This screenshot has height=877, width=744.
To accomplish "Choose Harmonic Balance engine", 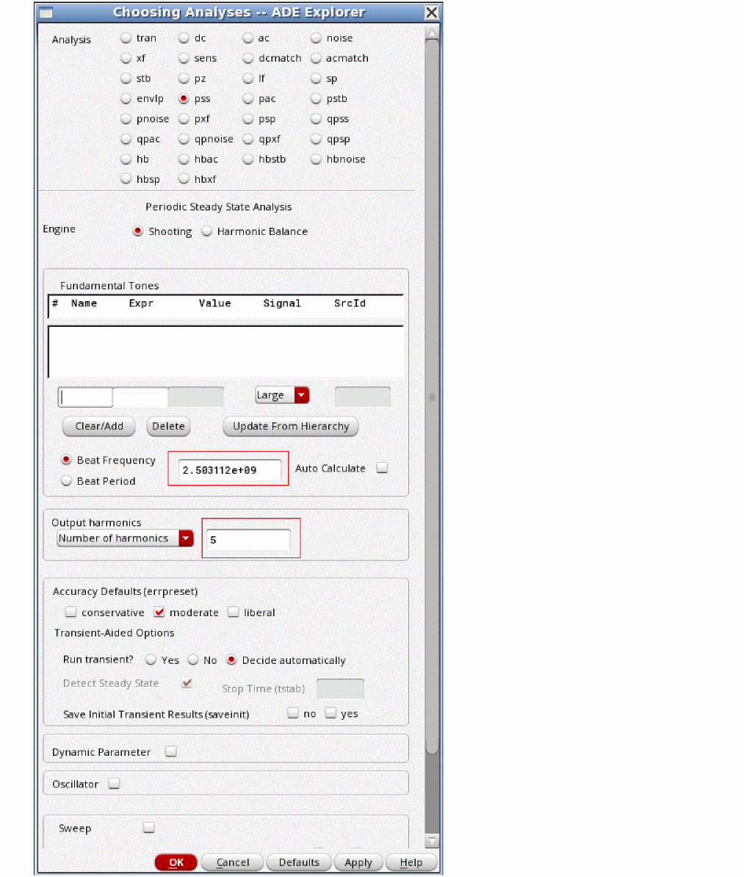I will [x=207, y=231].
